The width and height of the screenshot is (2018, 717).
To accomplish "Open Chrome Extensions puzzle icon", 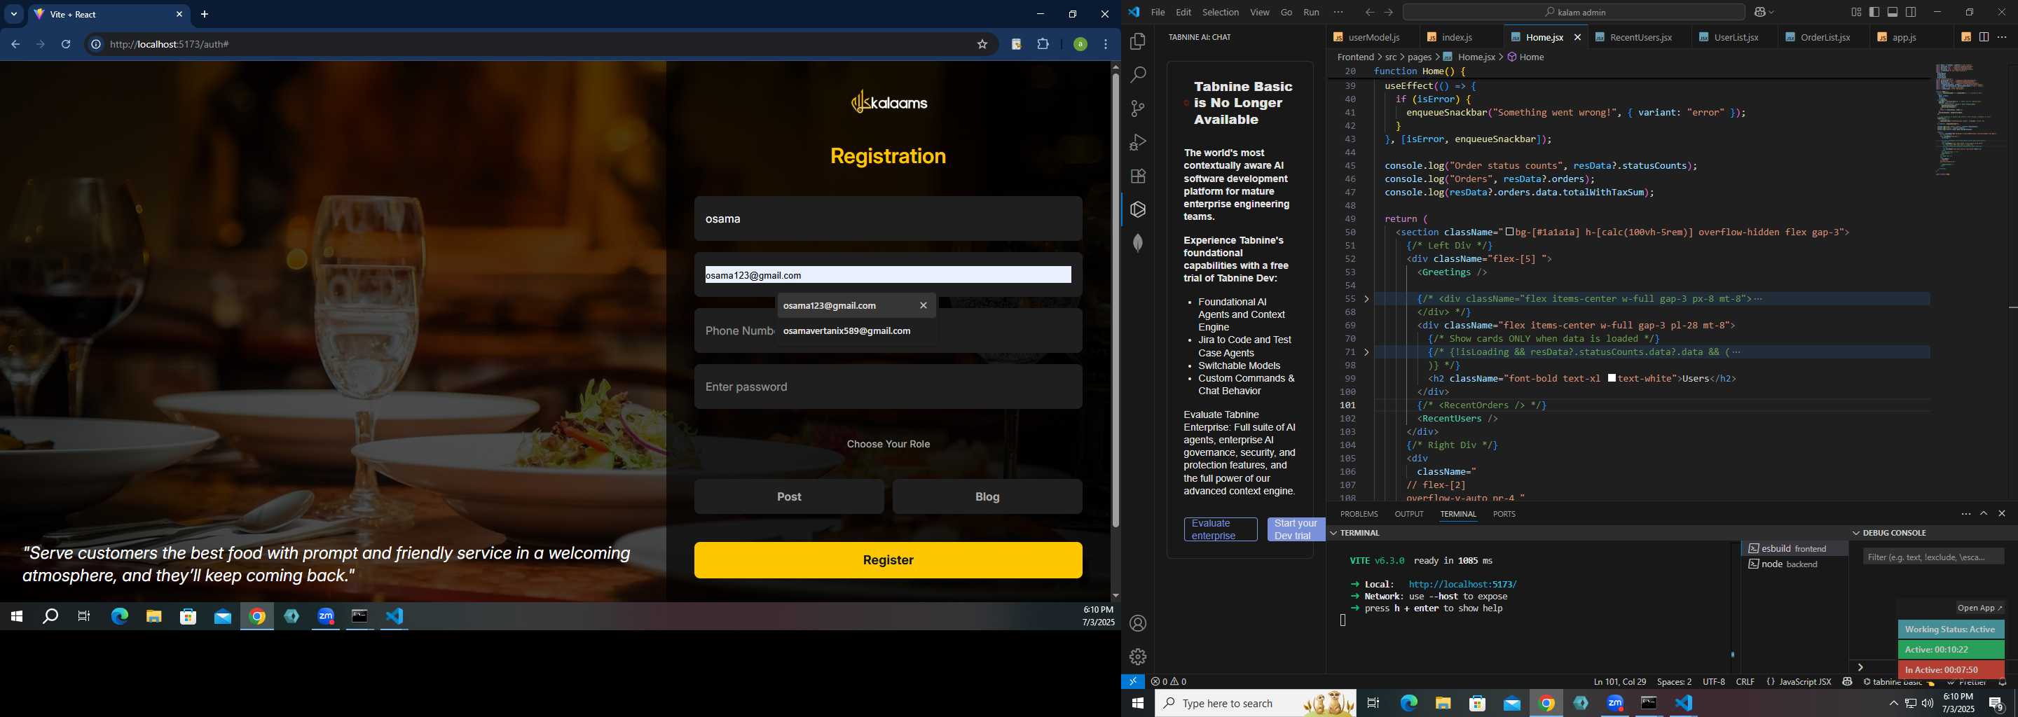I will pos(1043,45).
